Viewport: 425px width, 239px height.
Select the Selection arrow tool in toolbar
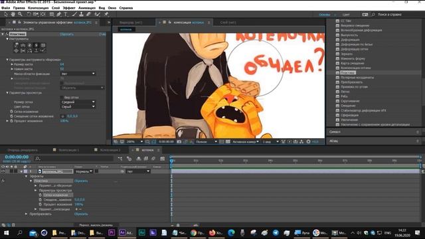(x=6, y=14)
